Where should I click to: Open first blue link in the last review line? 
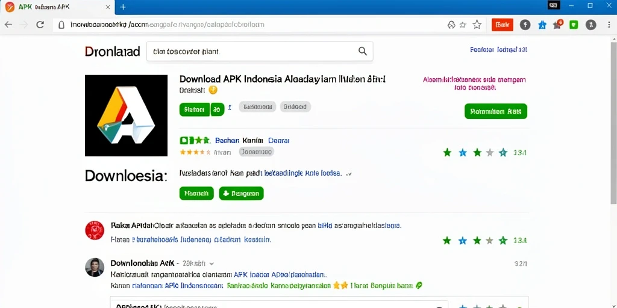click(x=178, y=286)
